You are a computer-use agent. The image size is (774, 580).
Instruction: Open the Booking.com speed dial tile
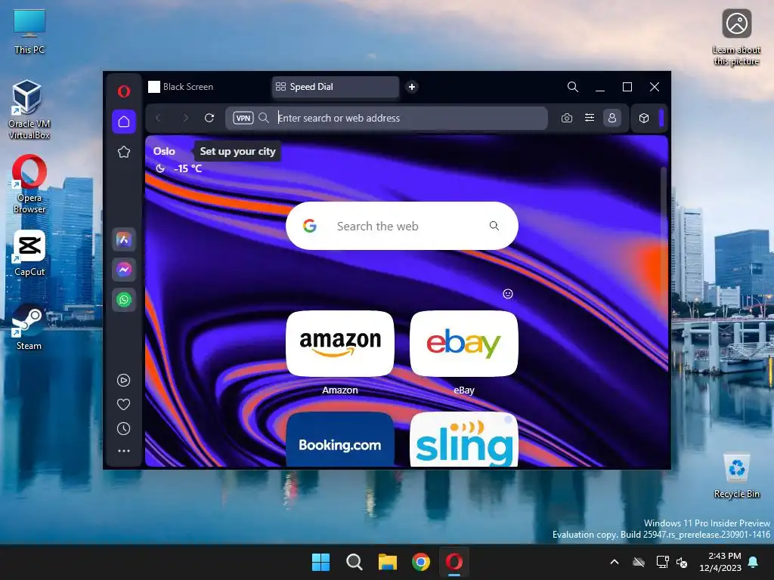pyautogui.click(x=340, y=440)
